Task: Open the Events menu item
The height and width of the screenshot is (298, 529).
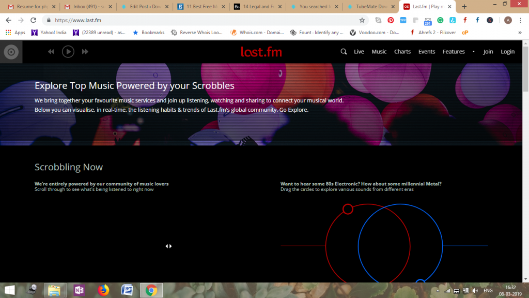Action: point(426,52)
